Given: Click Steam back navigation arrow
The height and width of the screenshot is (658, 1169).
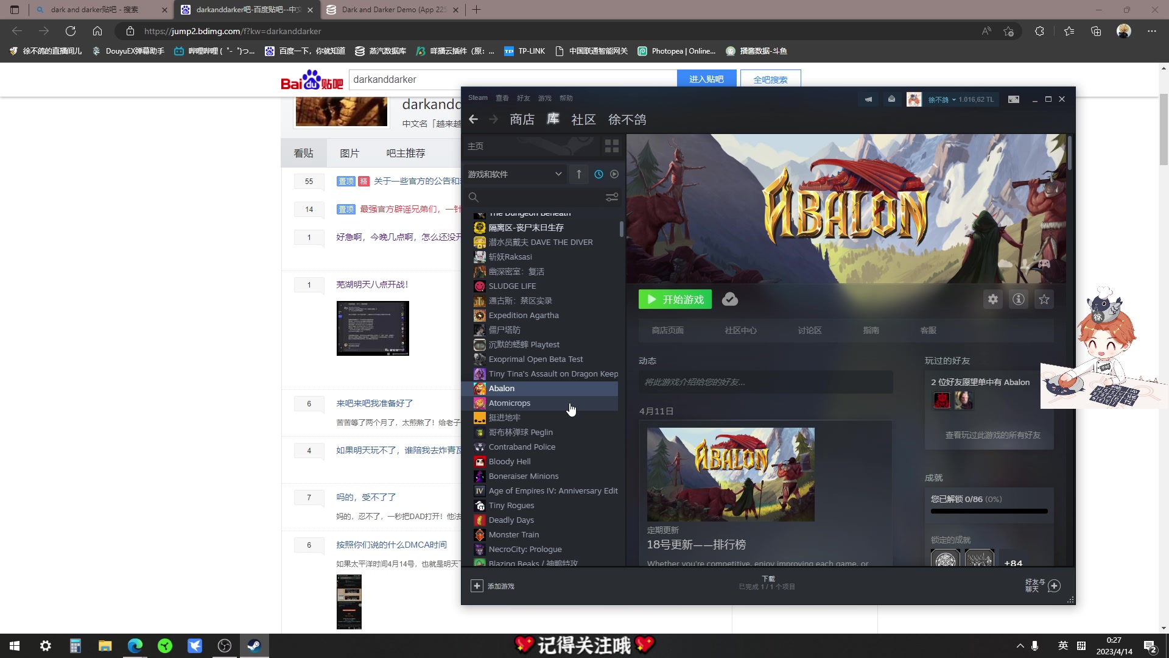Looking at the screenshot, I should [473, 119].
